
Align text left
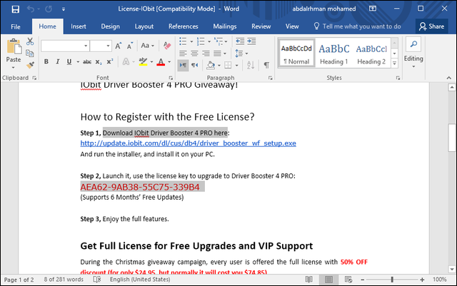183,53
